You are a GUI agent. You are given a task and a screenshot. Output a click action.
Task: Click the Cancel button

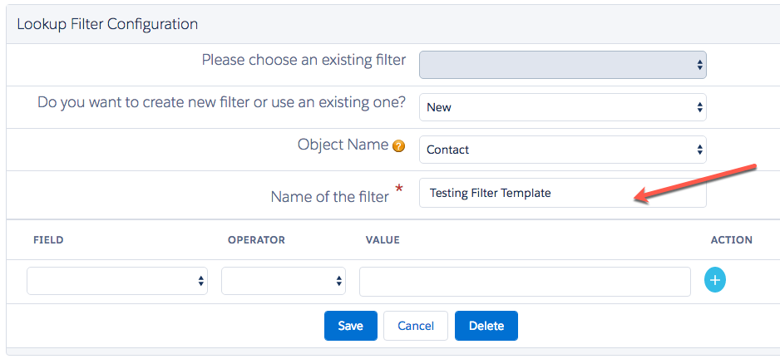tap(416, 326)
